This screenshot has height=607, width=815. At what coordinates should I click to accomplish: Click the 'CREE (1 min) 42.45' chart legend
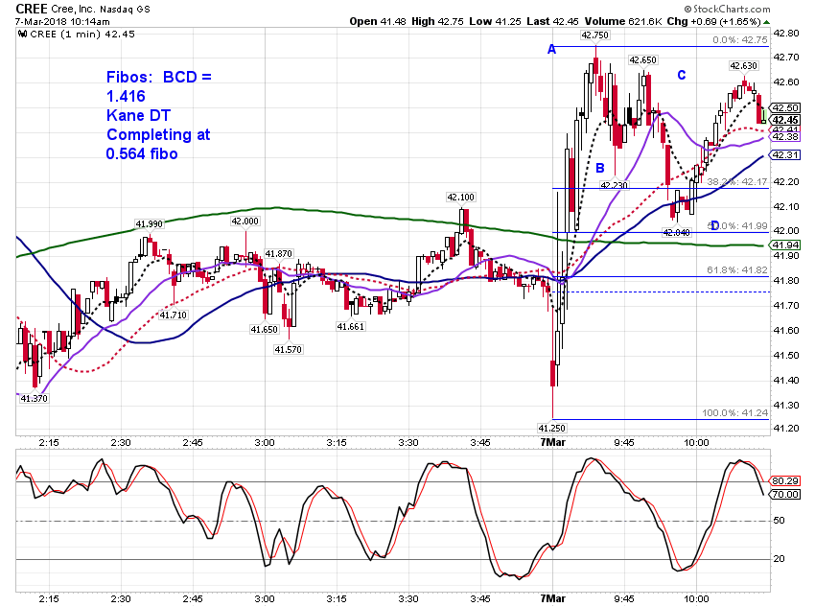(82, 35)
